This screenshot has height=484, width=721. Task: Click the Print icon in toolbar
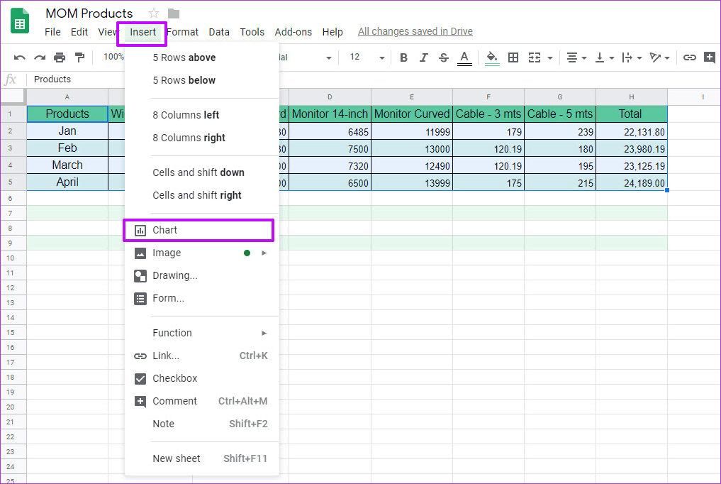[60, 57]
